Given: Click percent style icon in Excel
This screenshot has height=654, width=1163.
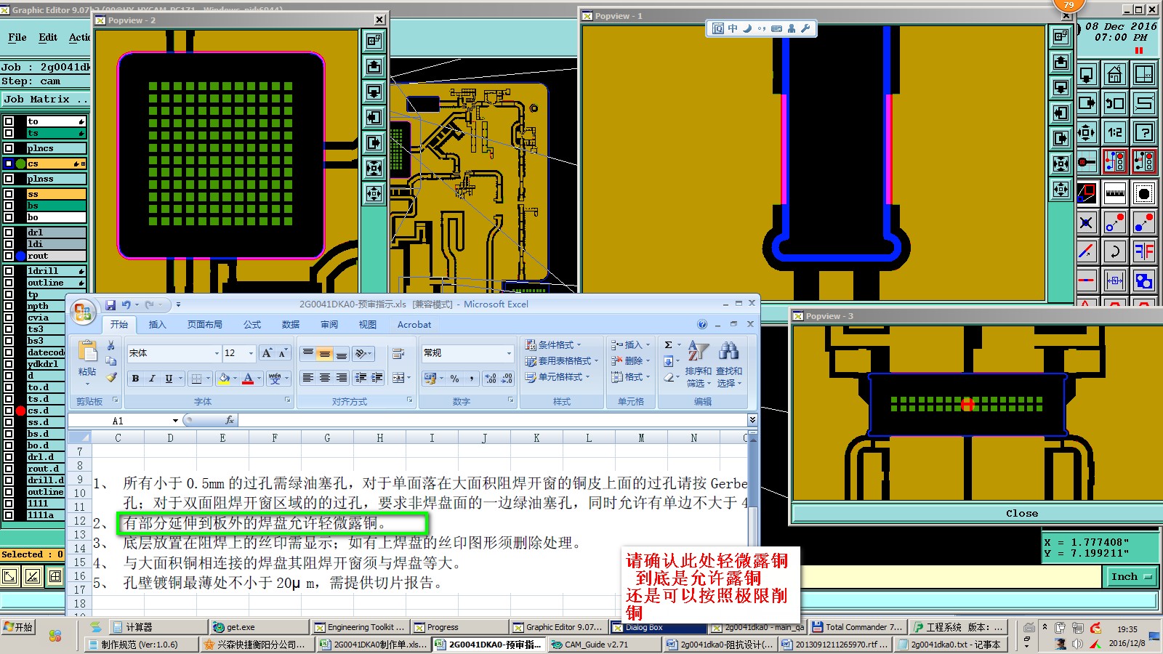Looking at the screenshot, I should (454, 378).
